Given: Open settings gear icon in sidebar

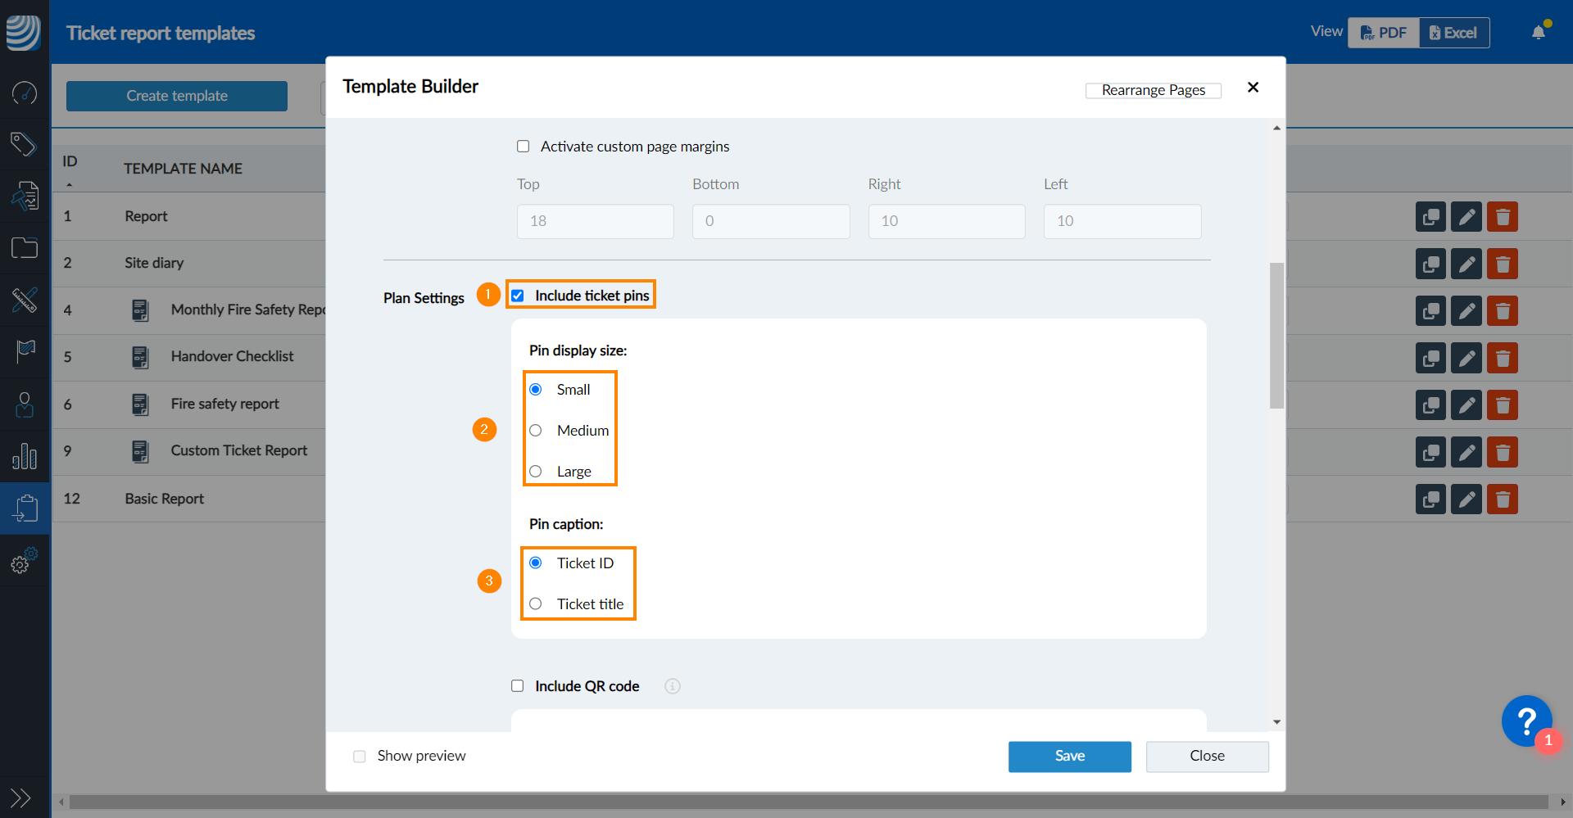Looking at the screenshot, I should pos(24,562).
